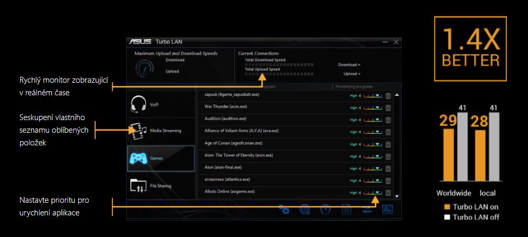Open the gear settings icon in bottom toolbar
The height and width of the screenshot is (237, 528).
coord(285,210)
